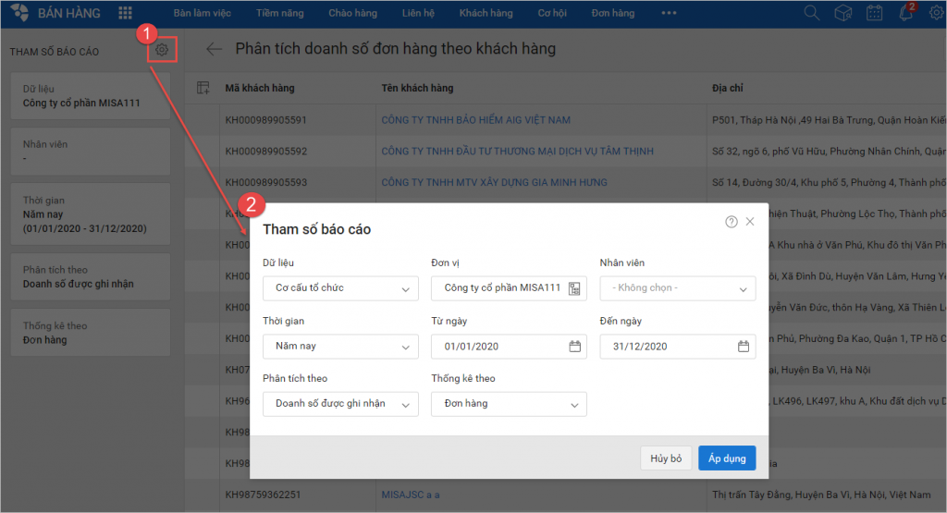Click the Áp dụng button
Screen dimensions: 947x513
click(x=727, y=458)
